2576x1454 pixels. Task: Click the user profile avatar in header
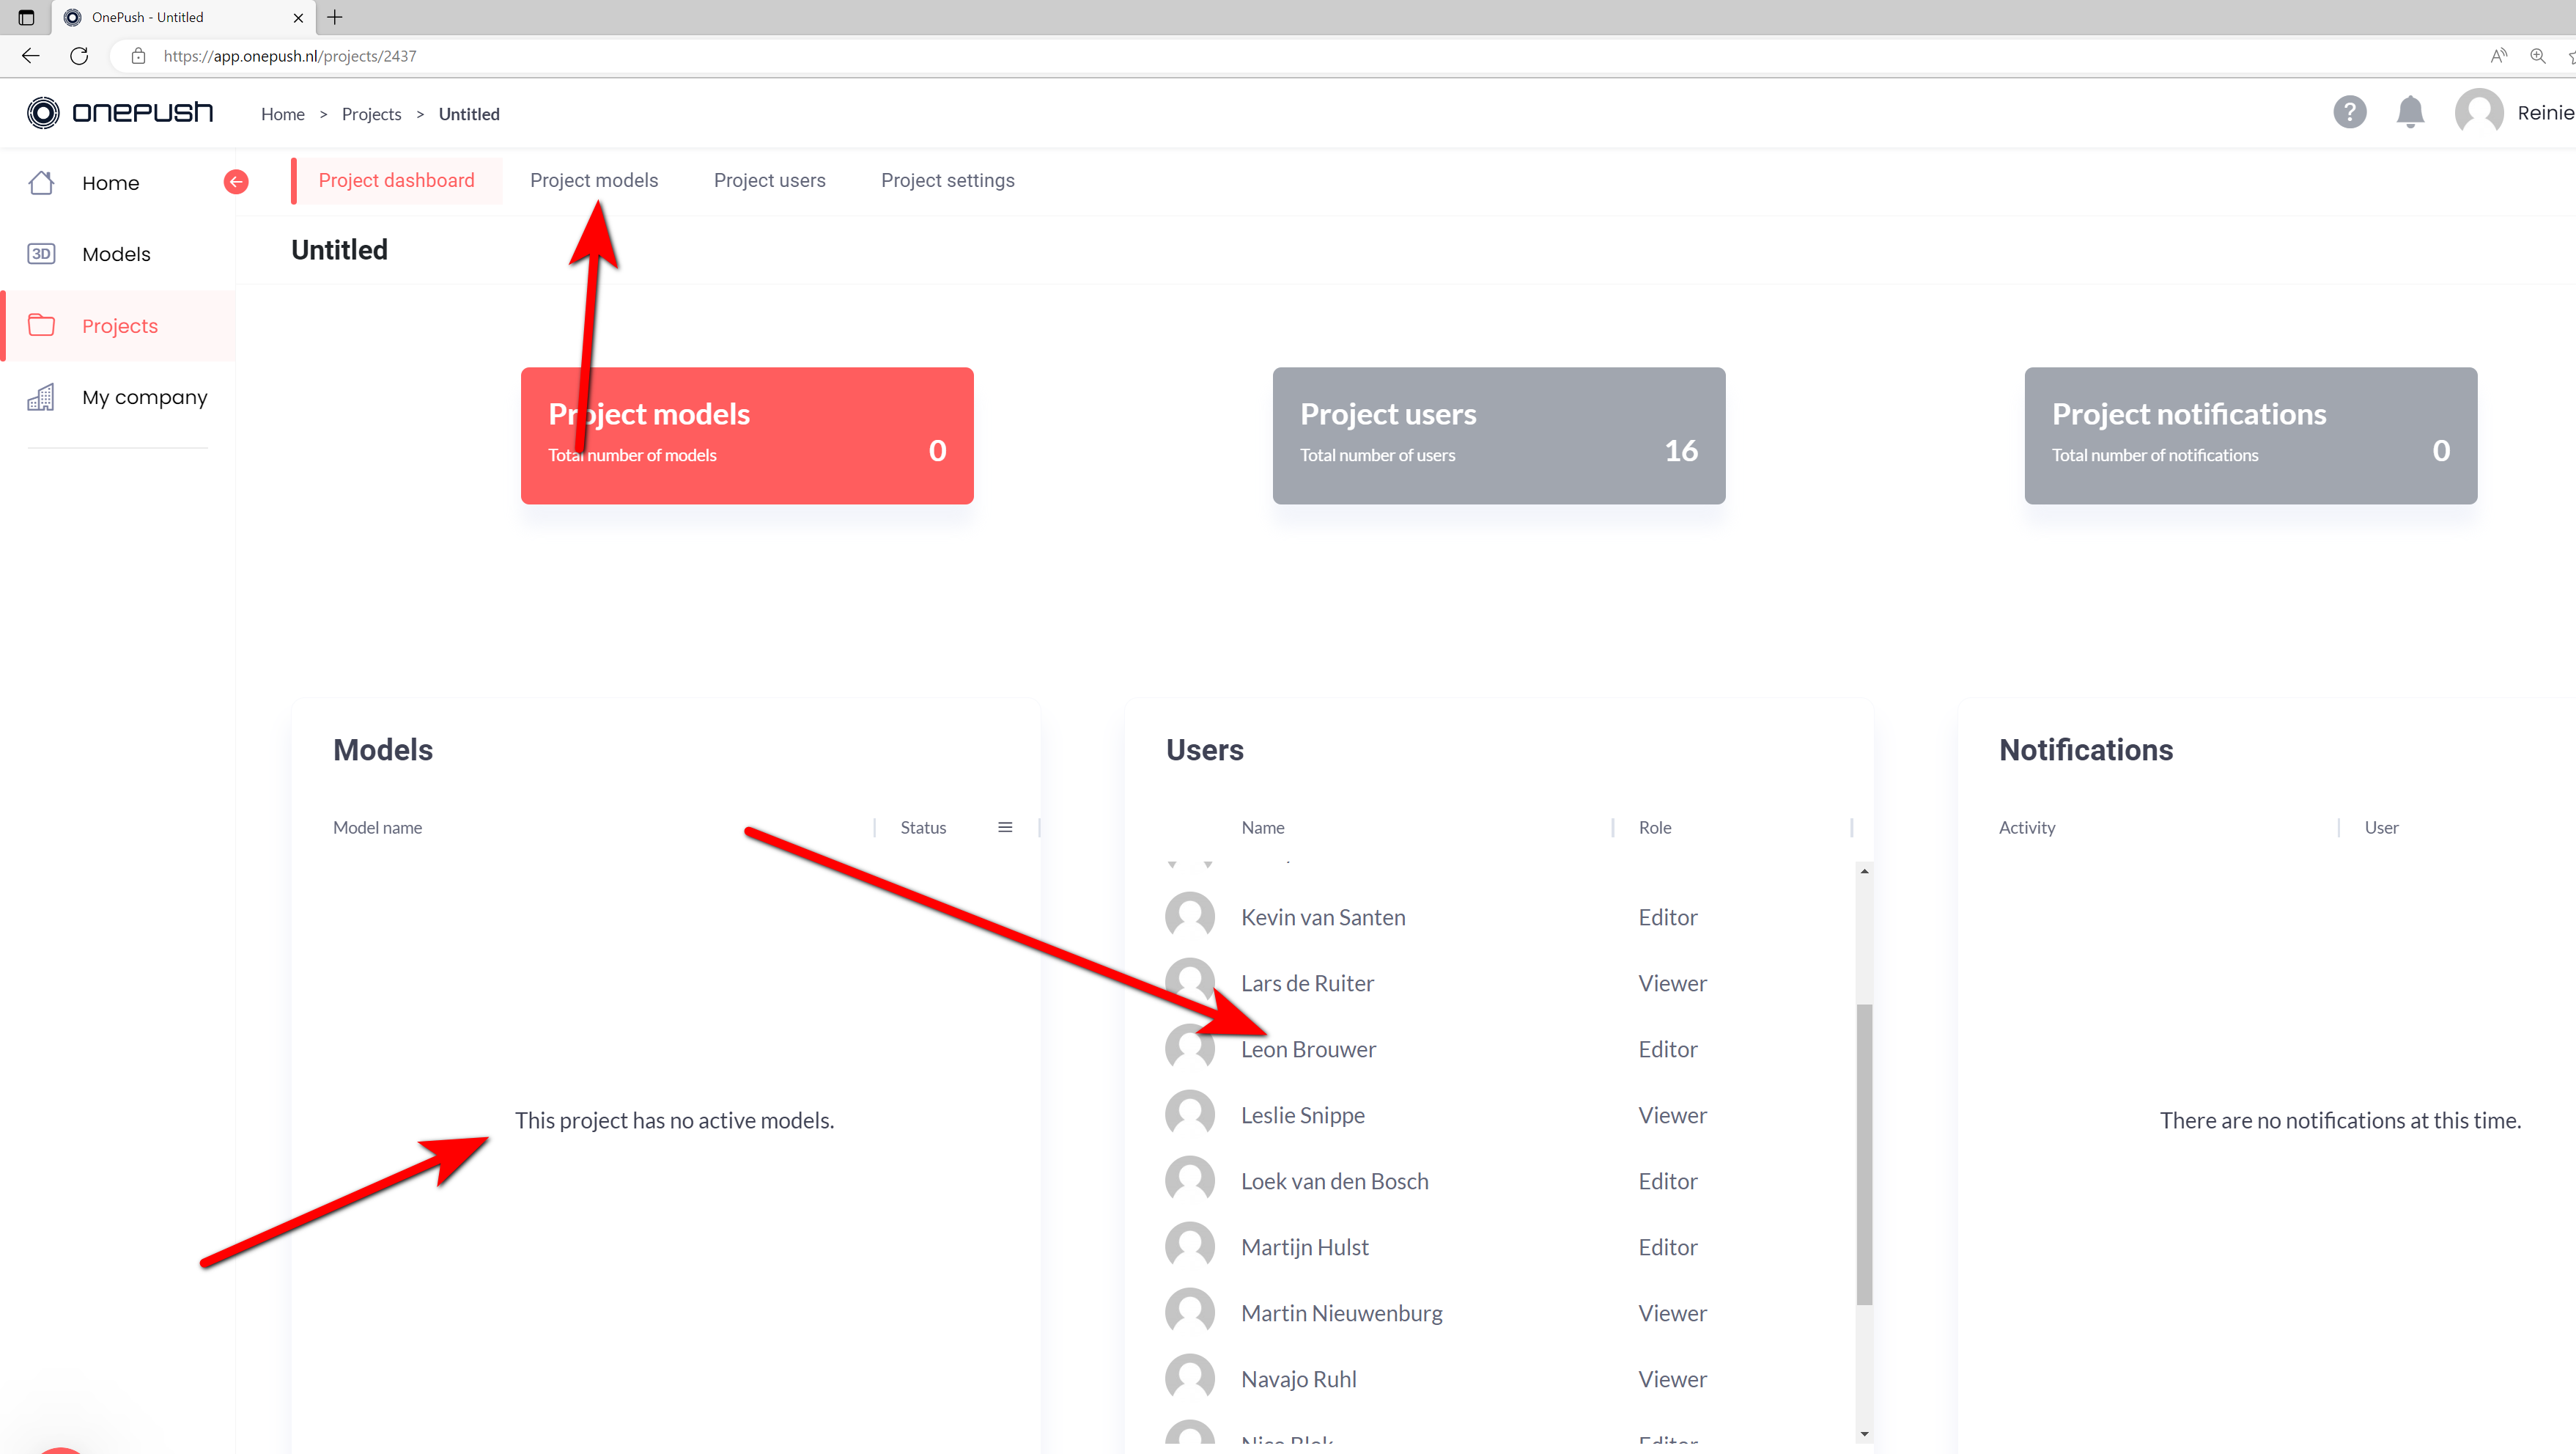pyautogui.click(x=2479, y=112)
